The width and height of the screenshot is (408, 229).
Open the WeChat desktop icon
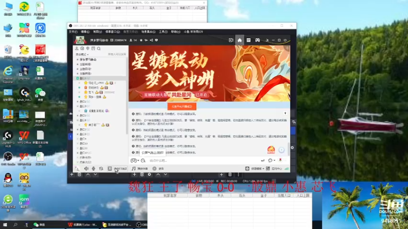(40, 94)
